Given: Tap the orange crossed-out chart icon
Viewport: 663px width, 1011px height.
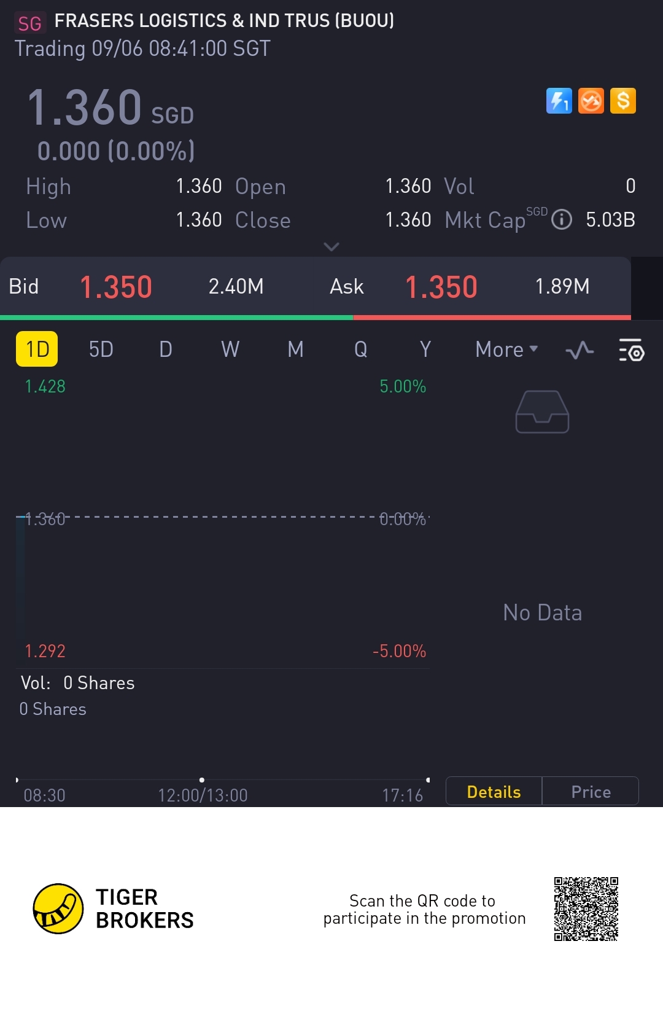Looking at the screenshot, I should coord(591,101).
